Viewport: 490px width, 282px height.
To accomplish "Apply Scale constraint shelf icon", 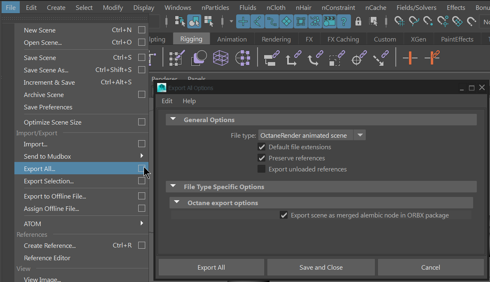I will 337,58.
